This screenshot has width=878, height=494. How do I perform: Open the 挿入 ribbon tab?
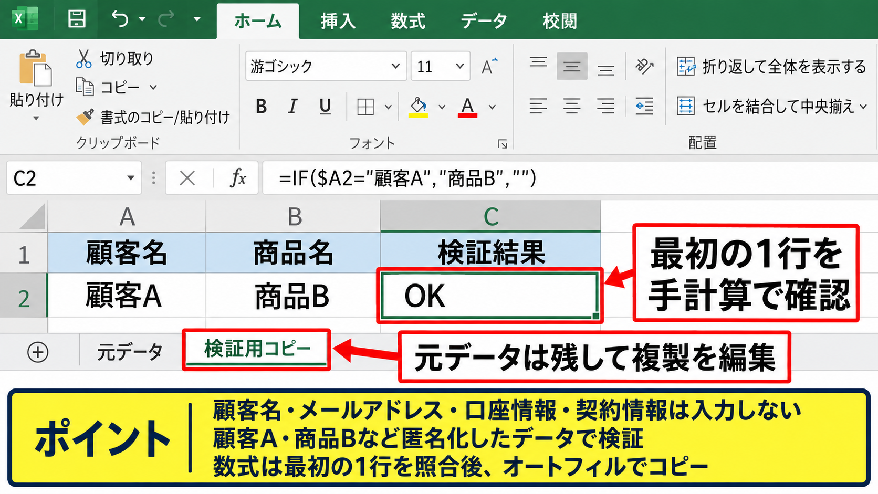click(x=338, y=22)
